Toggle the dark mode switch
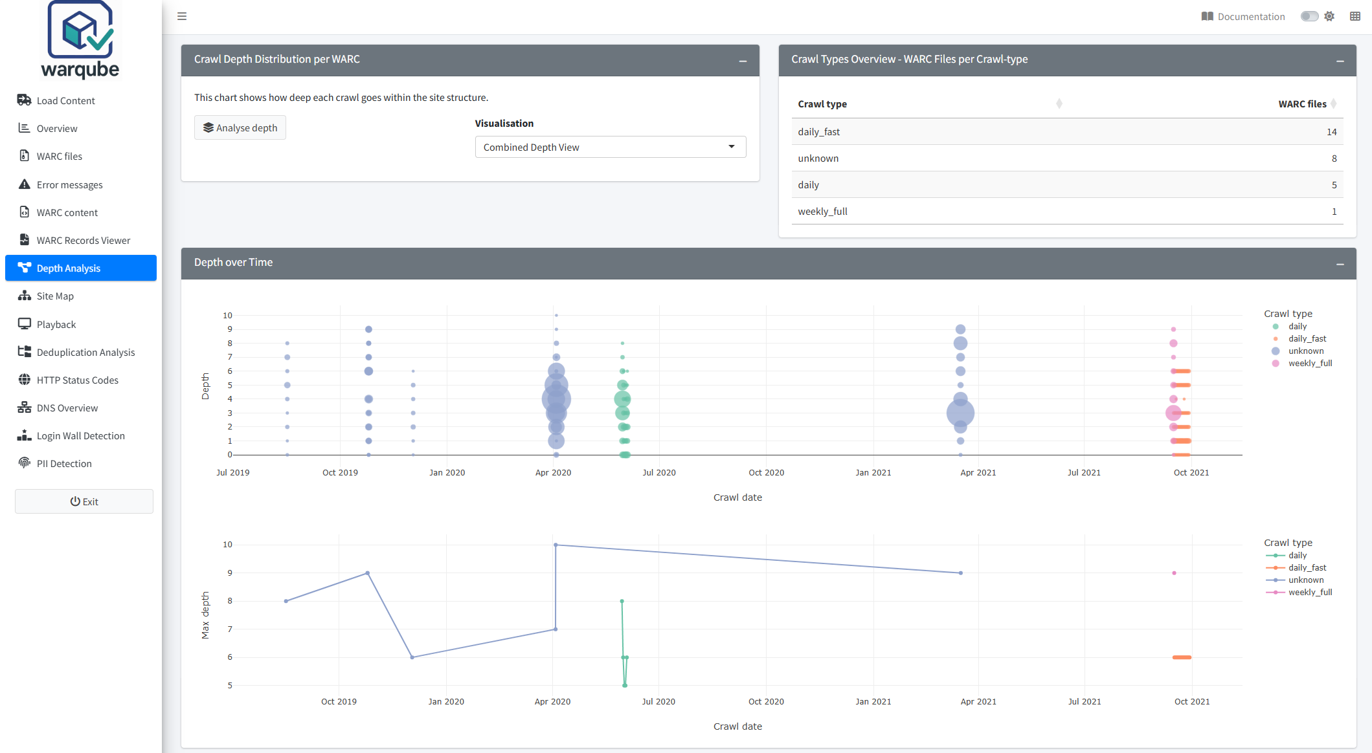The height and width of the screenshot is (753, 1372). coord(1310,16)
